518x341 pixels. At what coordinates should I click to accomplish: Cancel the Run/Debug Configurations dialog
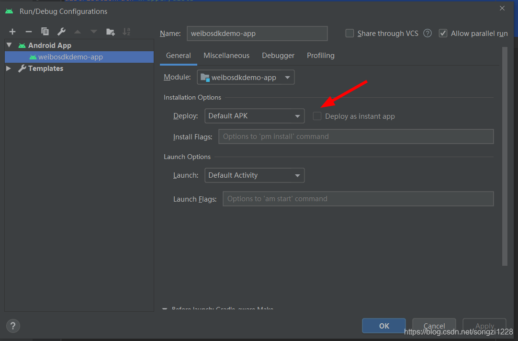[x=434, y=326]
